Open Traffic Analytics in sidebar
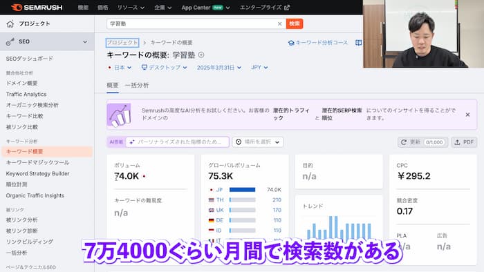The image size is (484, 272). [x=26, y=95]
